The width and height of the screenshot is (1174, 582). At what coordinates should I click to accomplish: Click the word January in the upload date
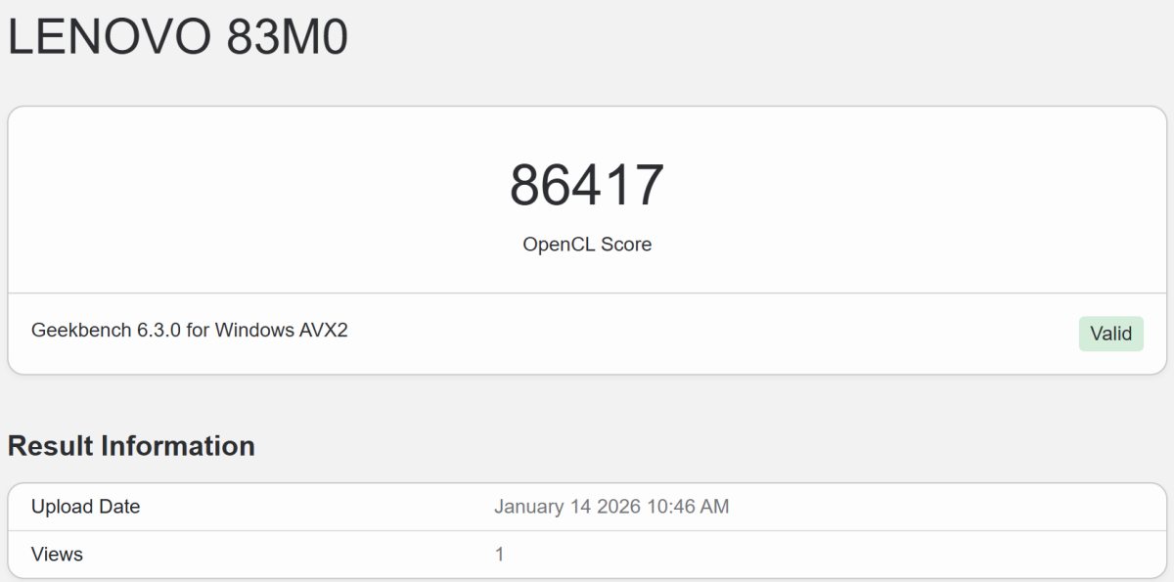click(x=529, y=507)
